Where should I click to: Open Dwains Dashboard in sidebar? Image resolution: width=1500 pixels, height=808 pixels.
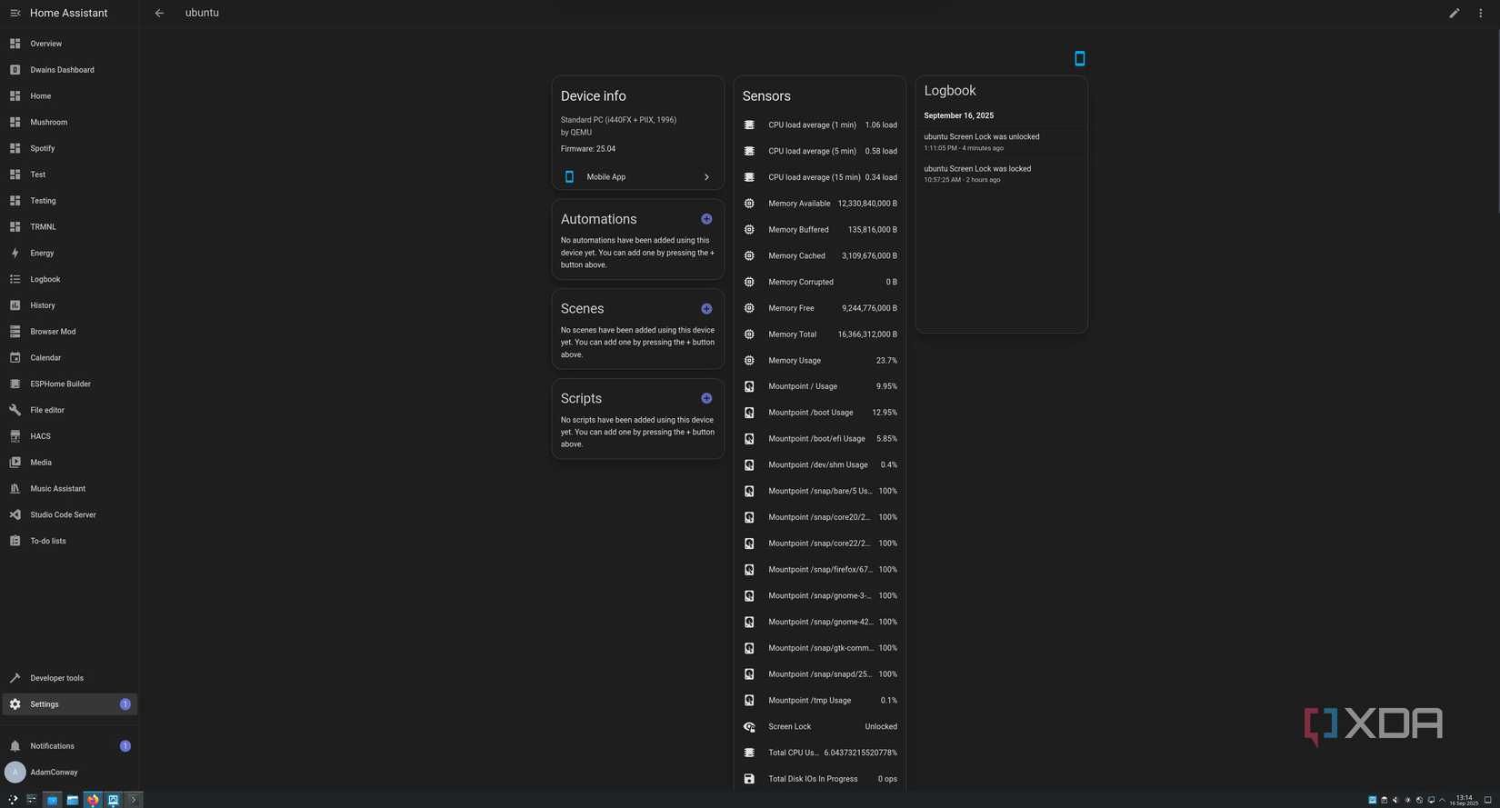tap(69, 70)
